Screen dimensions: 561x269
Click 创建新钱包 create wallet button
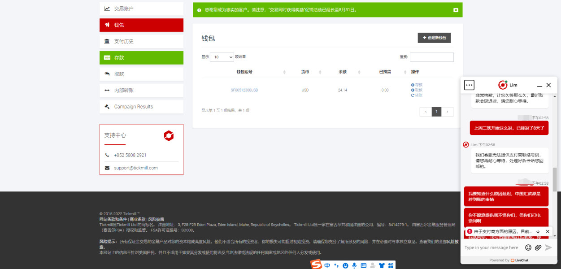[x=434, y=38]
